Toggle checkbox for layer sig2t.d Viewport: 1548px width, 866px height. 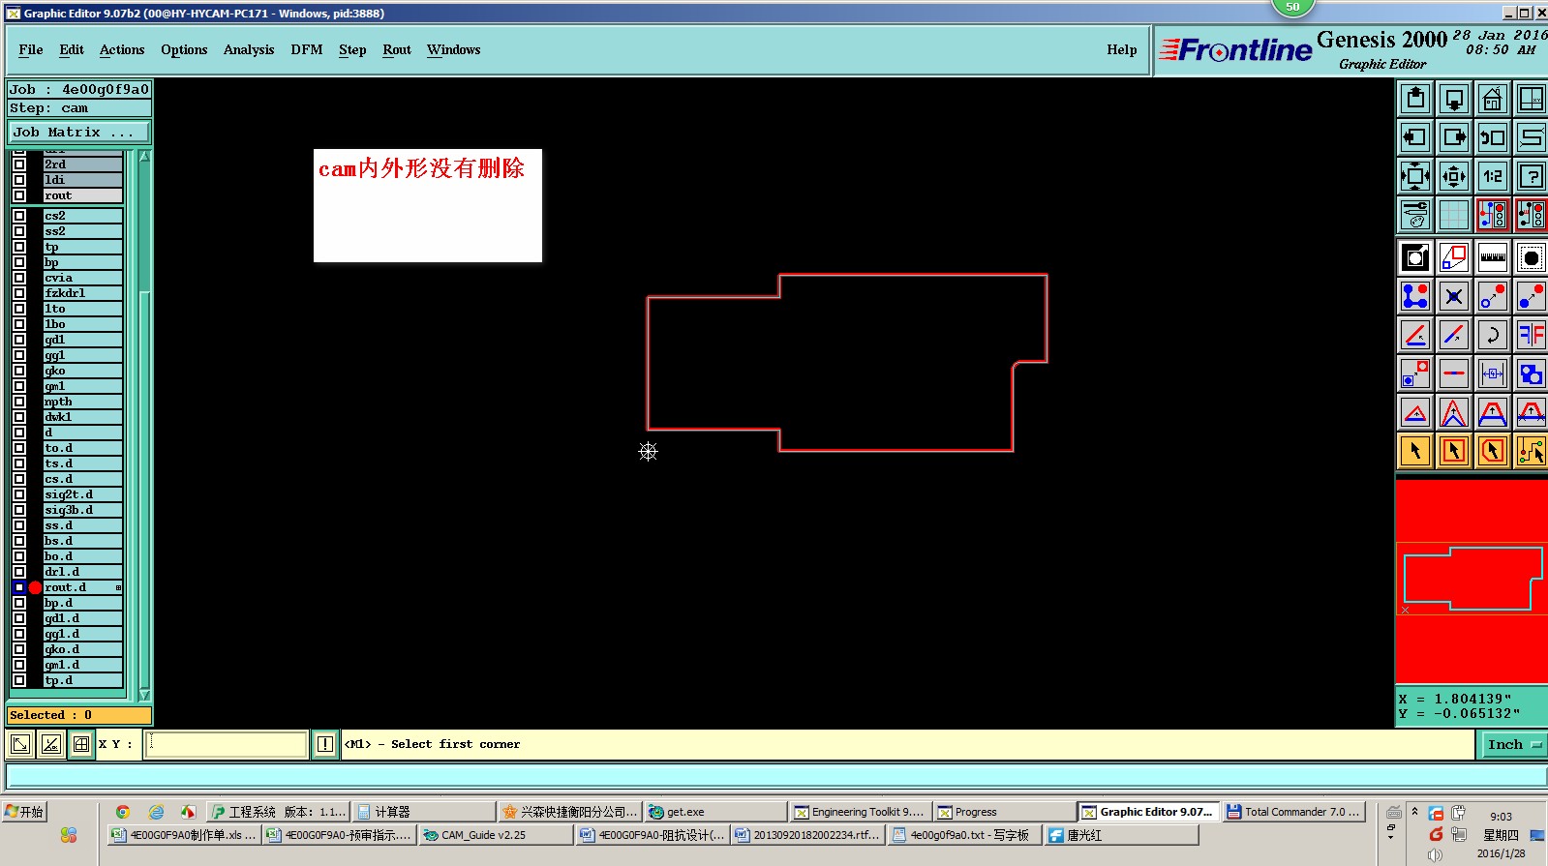click(19, 494)
